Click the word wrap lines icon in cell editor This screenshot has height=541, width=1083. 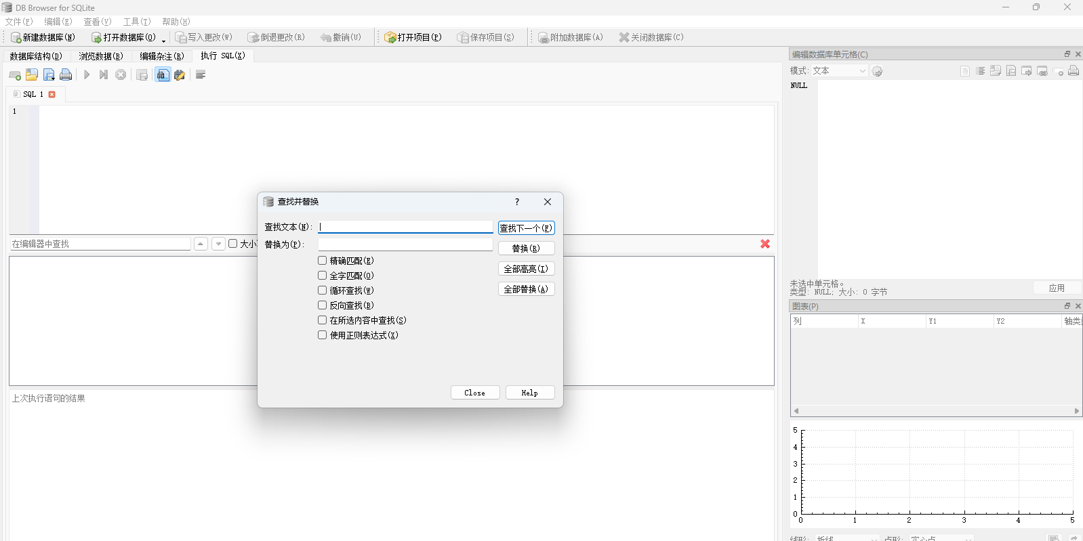pos(980,71)
